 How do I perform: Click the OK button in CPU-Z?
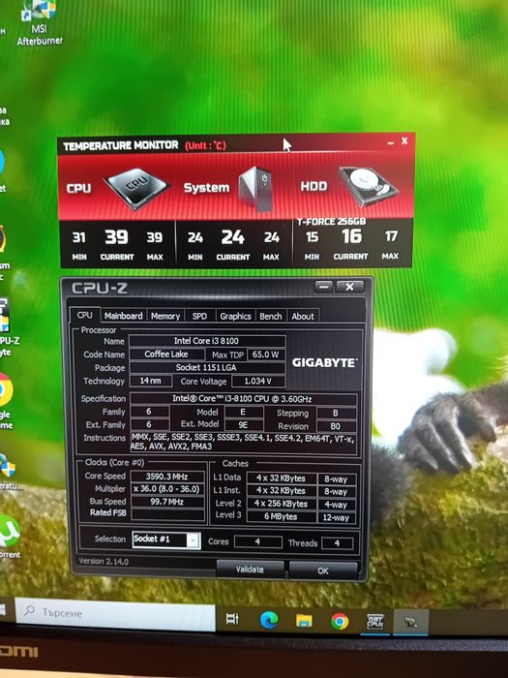pyautogui.click(x=323, y=570)
